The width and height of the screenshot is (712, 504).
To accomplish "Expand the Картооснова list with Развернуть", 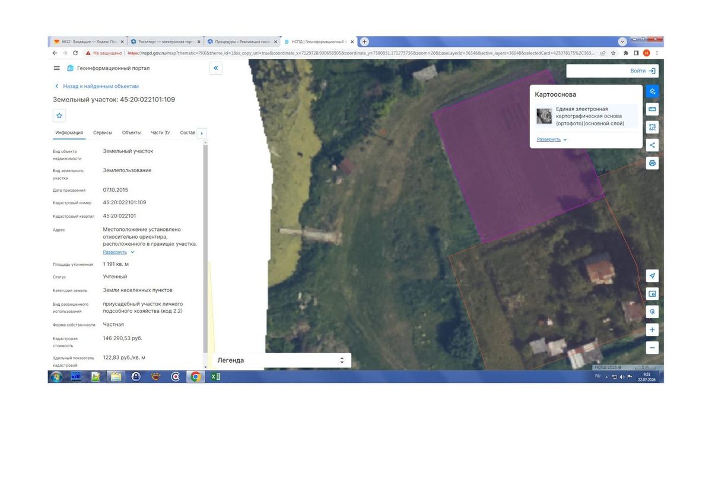I will click(x=552, y=140).
